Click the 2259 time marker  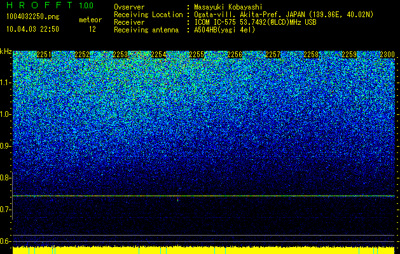349,55
